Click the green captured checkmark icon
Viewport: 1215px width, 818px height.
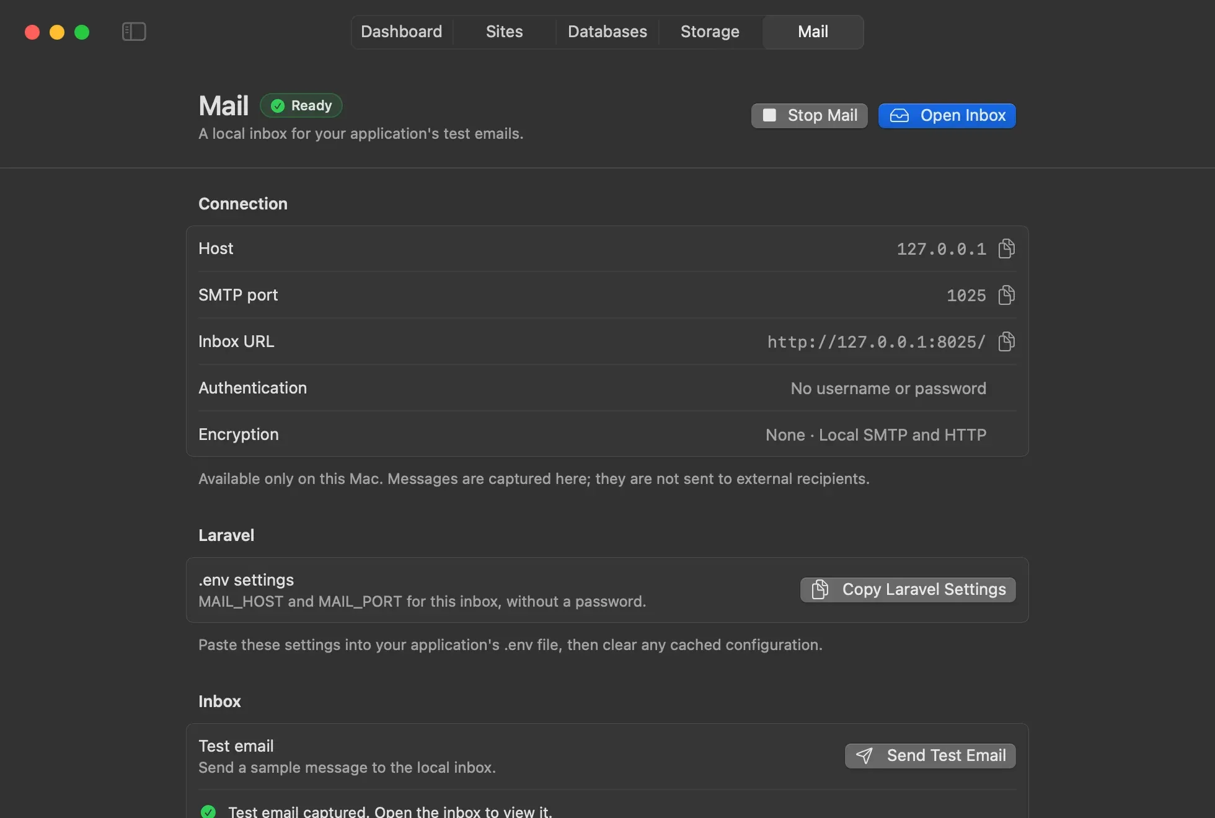(x=208, y=811)
